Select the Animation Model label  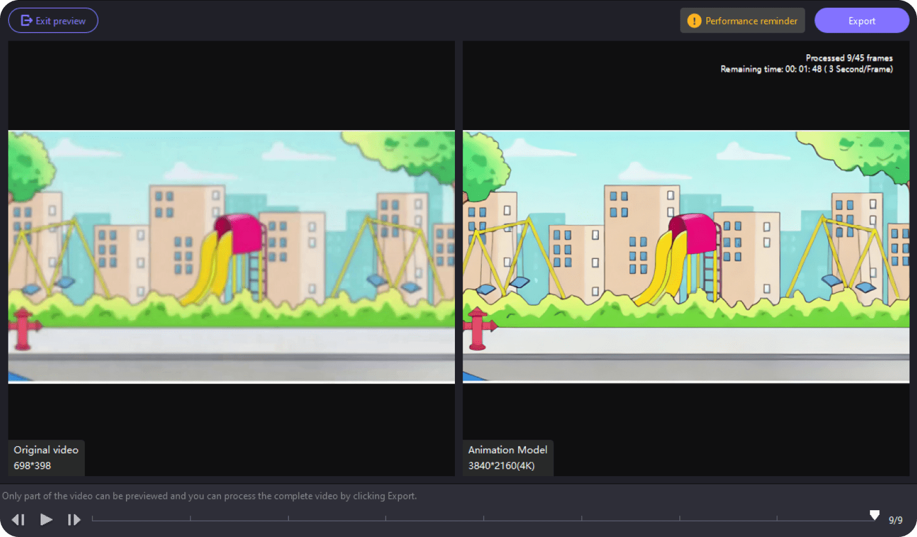tap(507, 450)
